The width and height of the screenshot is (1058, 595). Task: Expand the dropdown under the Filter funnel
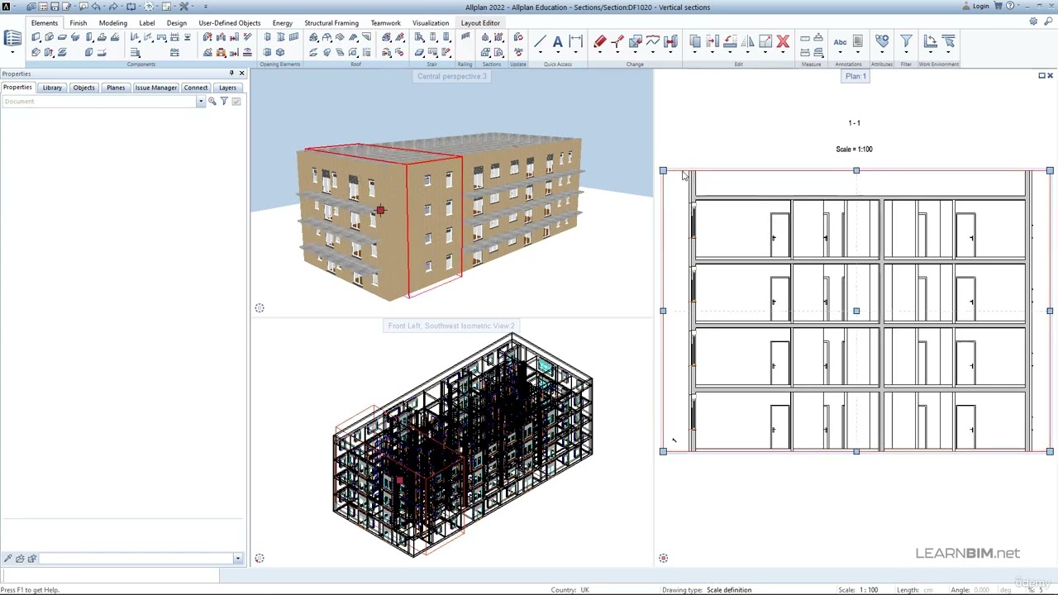[x=906, y=53]
